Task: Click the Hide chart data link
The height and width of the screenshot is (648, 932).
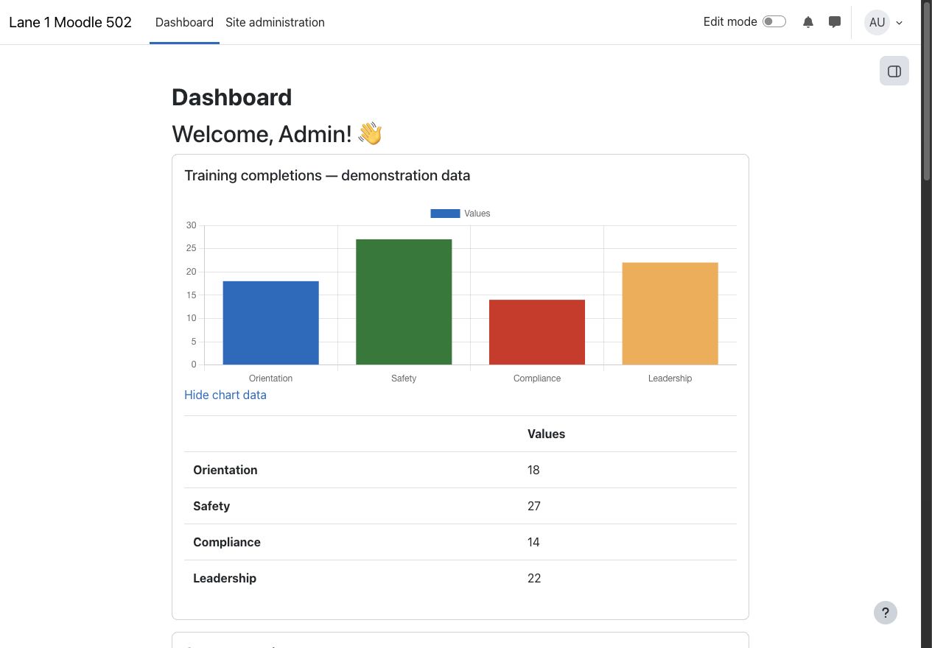Action: (x=225, y=395)
